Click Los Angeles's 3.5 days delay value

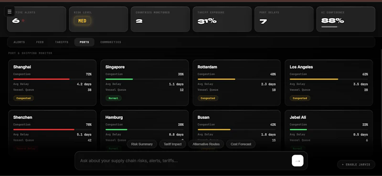[361, 84]
